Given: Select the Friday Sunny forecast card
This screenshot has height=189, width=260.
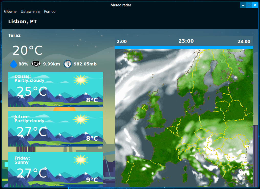Looking at the screenshot, I should (x=56, y=169).
